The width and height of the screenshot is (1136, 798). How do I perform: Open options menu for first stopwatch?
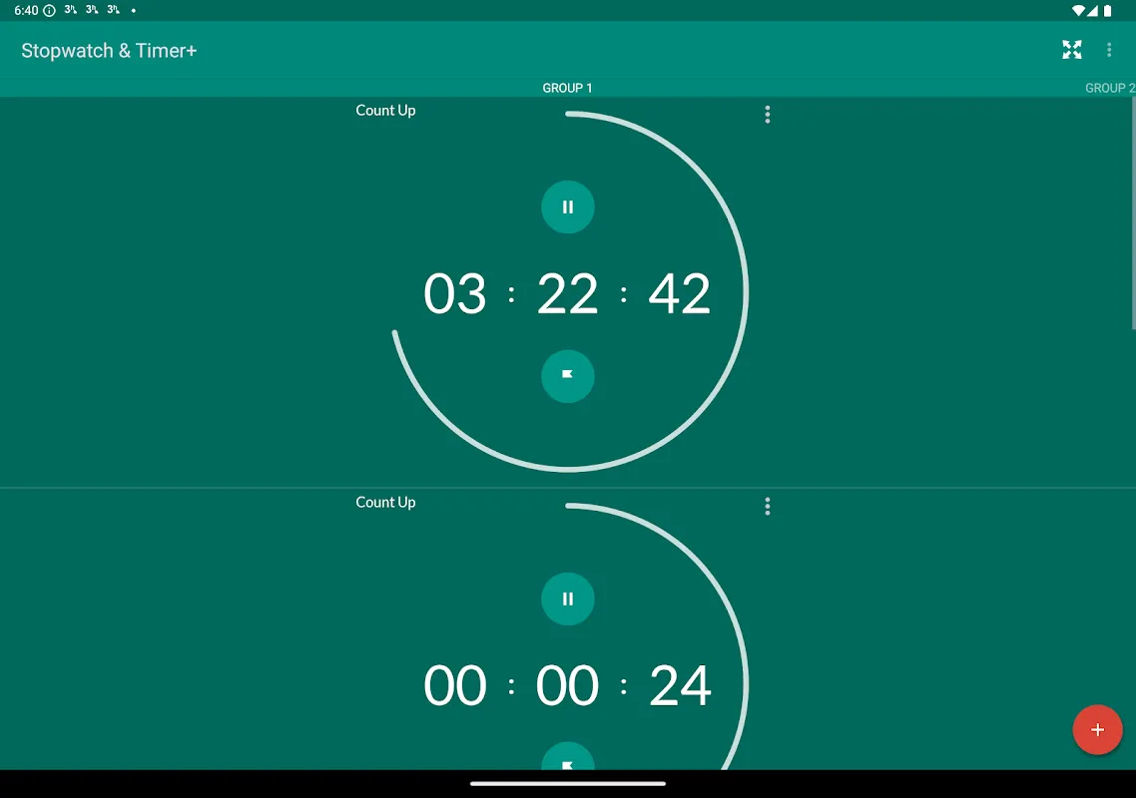(x=767, y=115)
